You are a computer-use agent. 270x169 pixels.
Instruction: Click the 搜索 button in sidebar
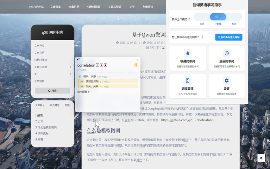coord(53,91)
